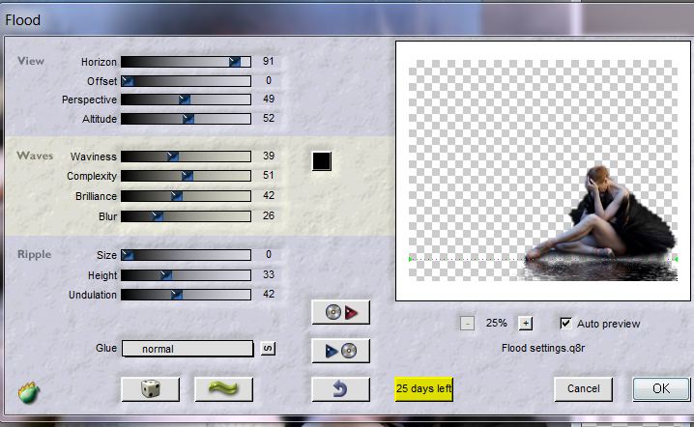Click the Ripple Height slider track
The height and width of the screenshot is (427, 694).
click(186, 275)
